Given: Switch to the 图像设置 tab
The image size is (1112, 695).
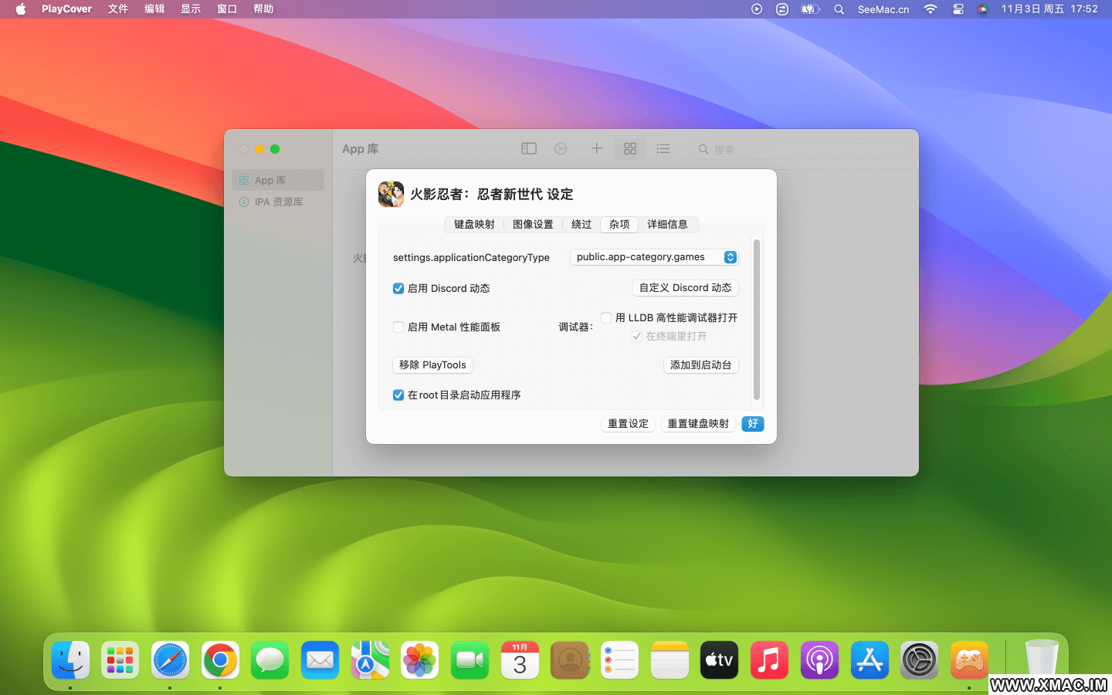Looking at the screenshot, I should [x=533, y=224].
